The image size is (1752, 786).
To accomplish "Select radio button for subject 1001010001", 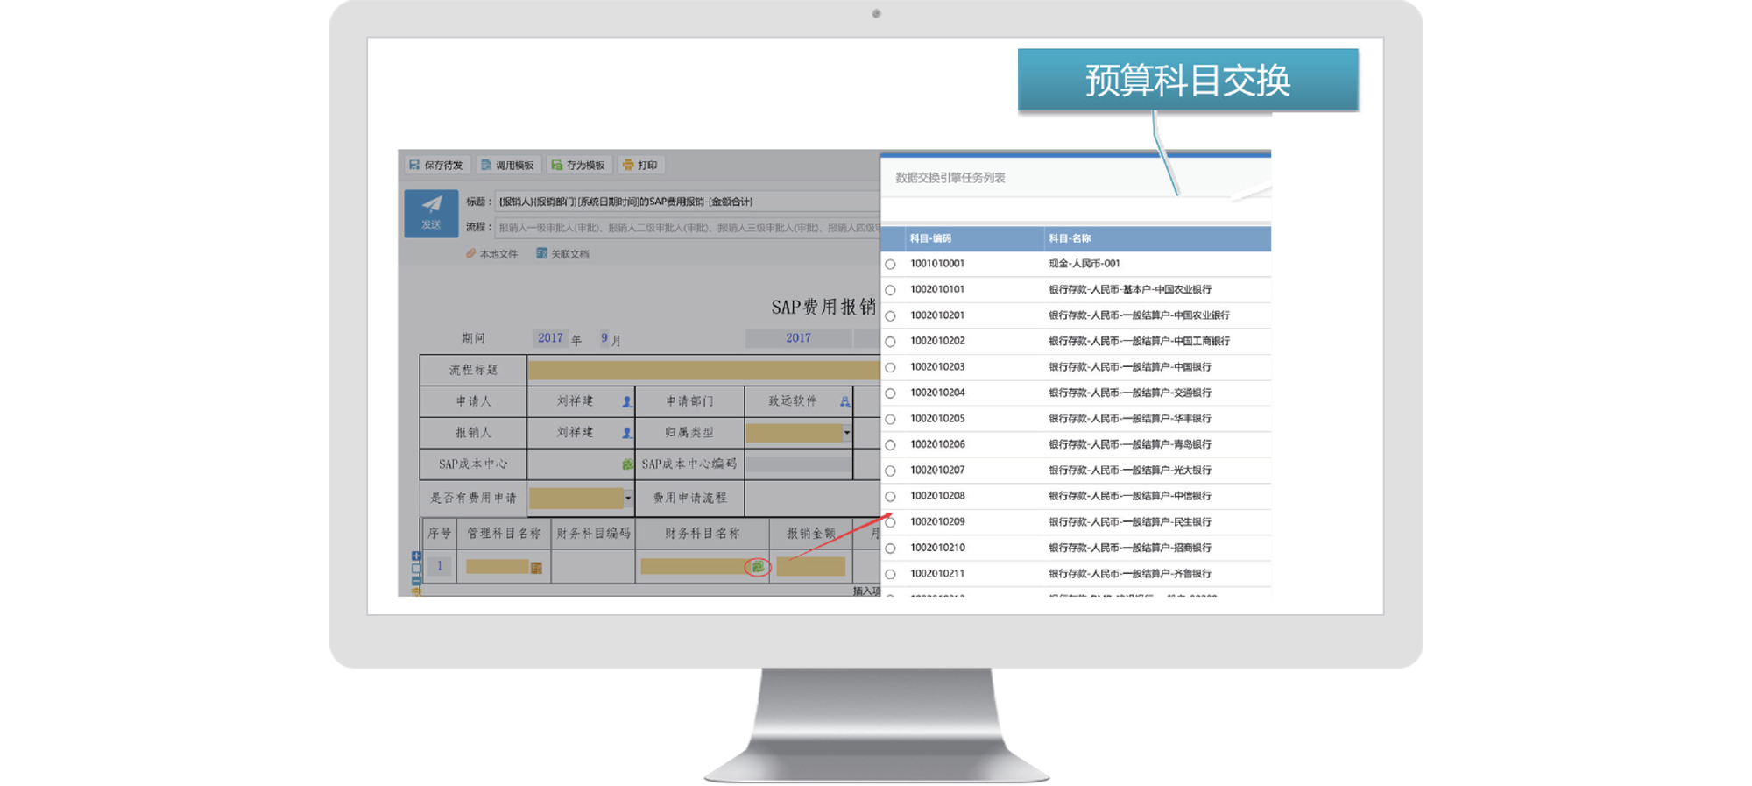I will (890, 264).
